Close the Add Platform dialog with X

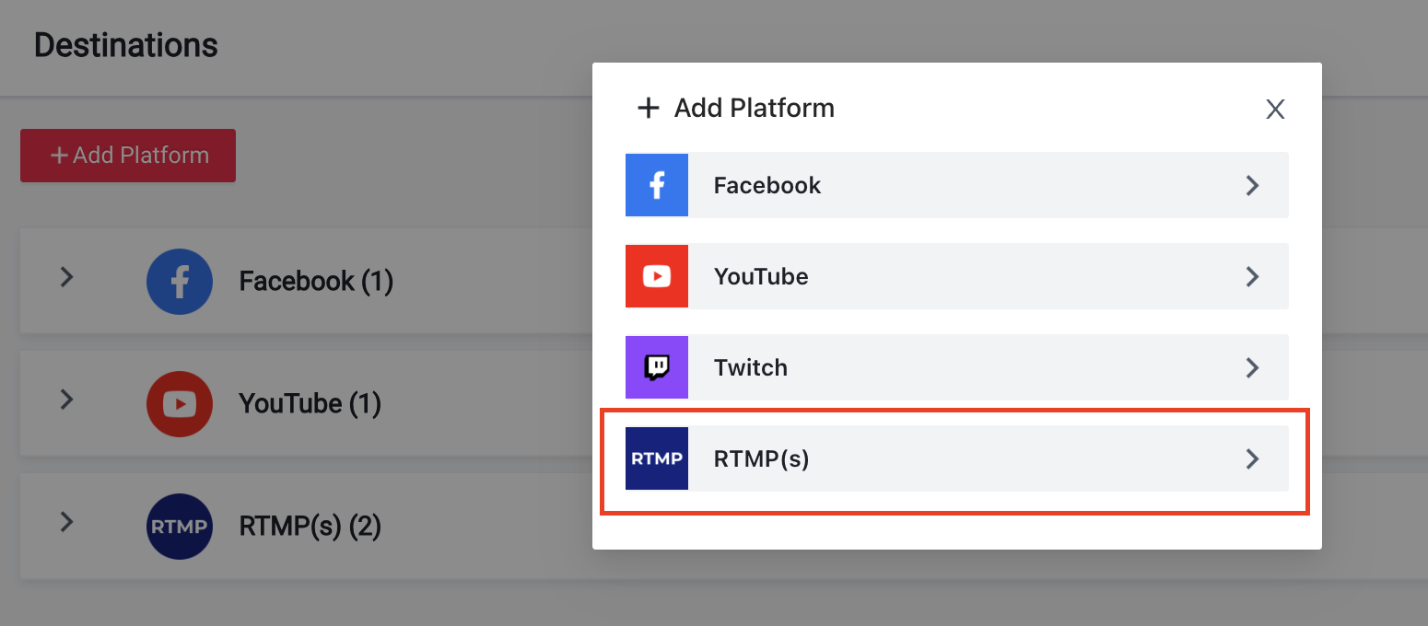pyautogui.click(x=1275, y=110)
